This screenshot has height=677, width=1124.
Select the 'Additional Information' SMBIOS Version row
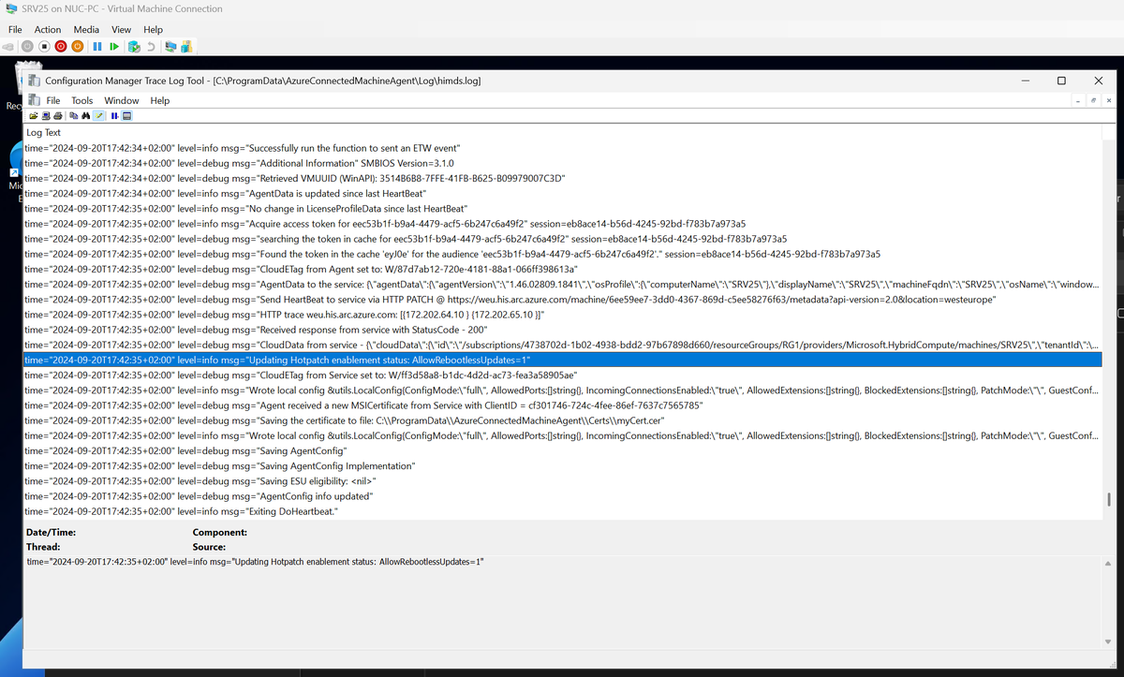pos(562,163)
